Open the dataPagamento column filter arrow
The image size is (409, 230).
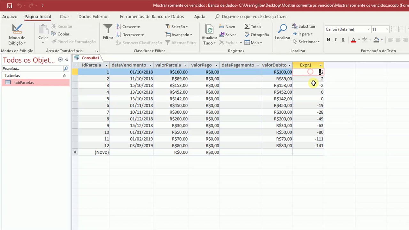click(258, 65)
